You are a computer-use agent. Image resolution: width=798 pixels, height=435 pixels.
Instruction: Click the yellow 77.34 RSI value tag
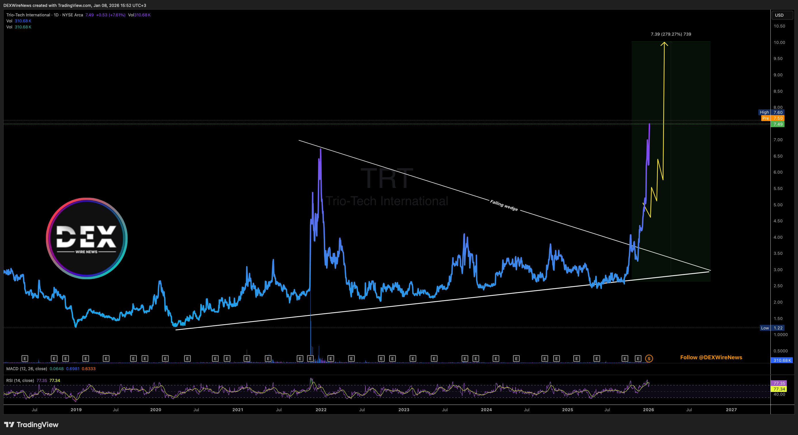pyautogui.click(x=779, y=389)
